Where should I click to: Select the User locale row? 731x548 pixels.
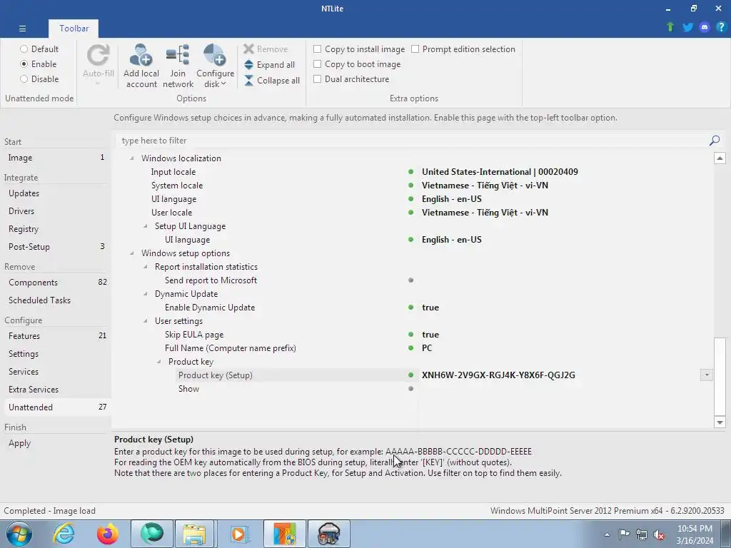(413, 213)
